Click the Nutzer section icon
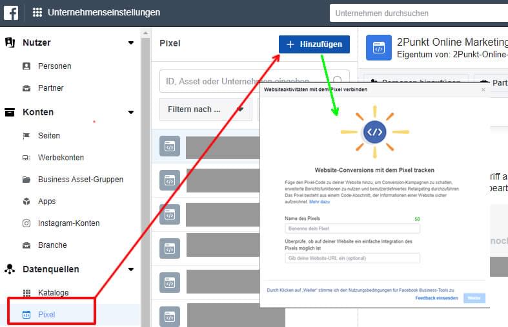Viewport: 508px width, 327px height. (10, 42)
